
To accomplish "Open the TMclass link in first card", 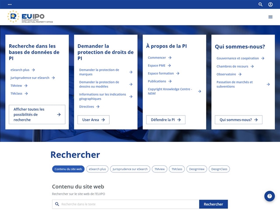I will (x=17, y=93).
